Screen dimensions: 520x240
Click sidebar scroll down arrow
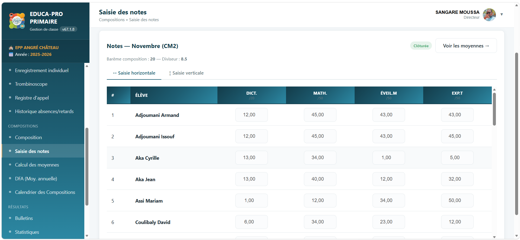(x=87, y=236)
